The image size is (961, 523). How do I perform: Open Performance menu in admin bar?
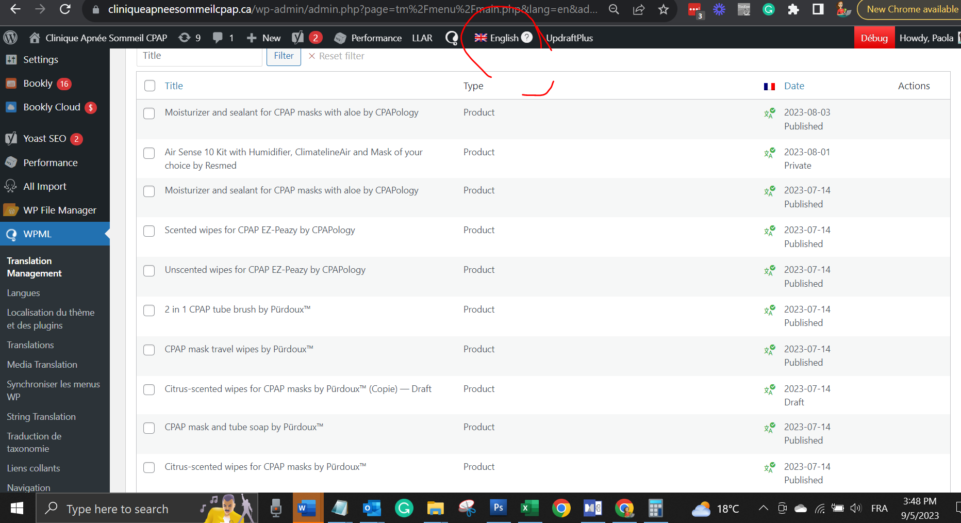368,38
